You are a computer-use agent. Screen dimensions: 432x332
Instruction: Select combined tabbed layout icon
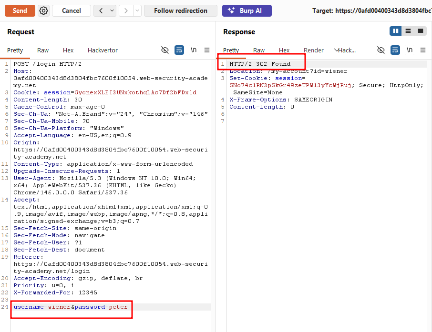[421, 31]
